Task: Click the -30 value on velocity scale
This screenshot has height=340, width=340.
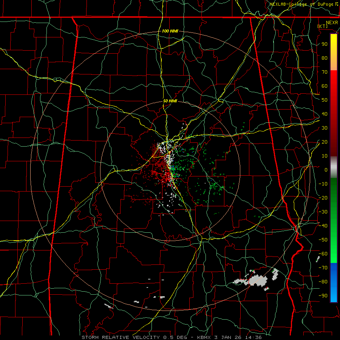Action: 323,212
